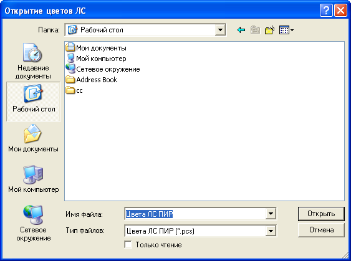Select the cc folder
The width and height of the screenshot is (351, 261).
74,90
